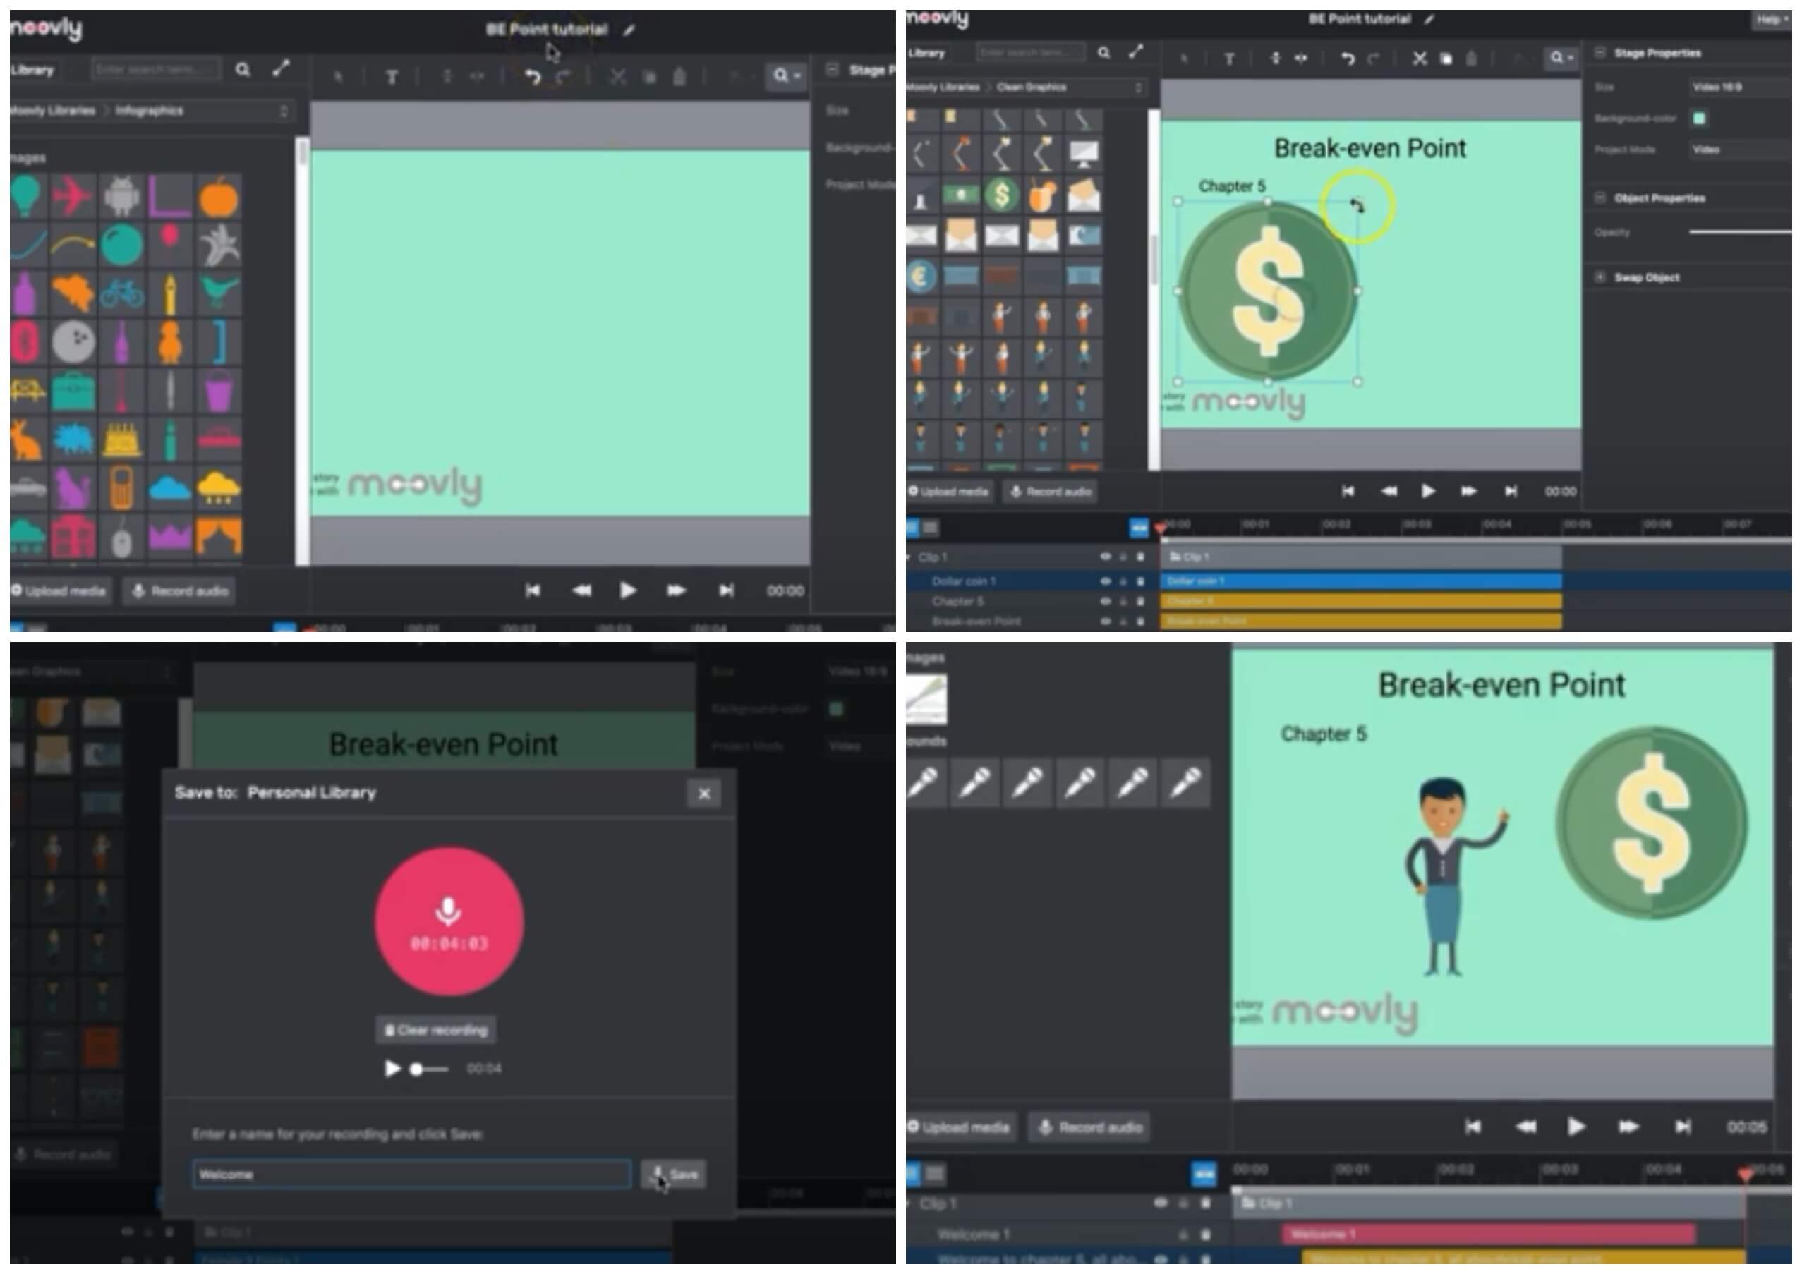Image resolution: width=1802 pixels, height=1274 pixels.
Task: Open the Library tab in the Infographics library screenshot
Action: click(33, 70)
